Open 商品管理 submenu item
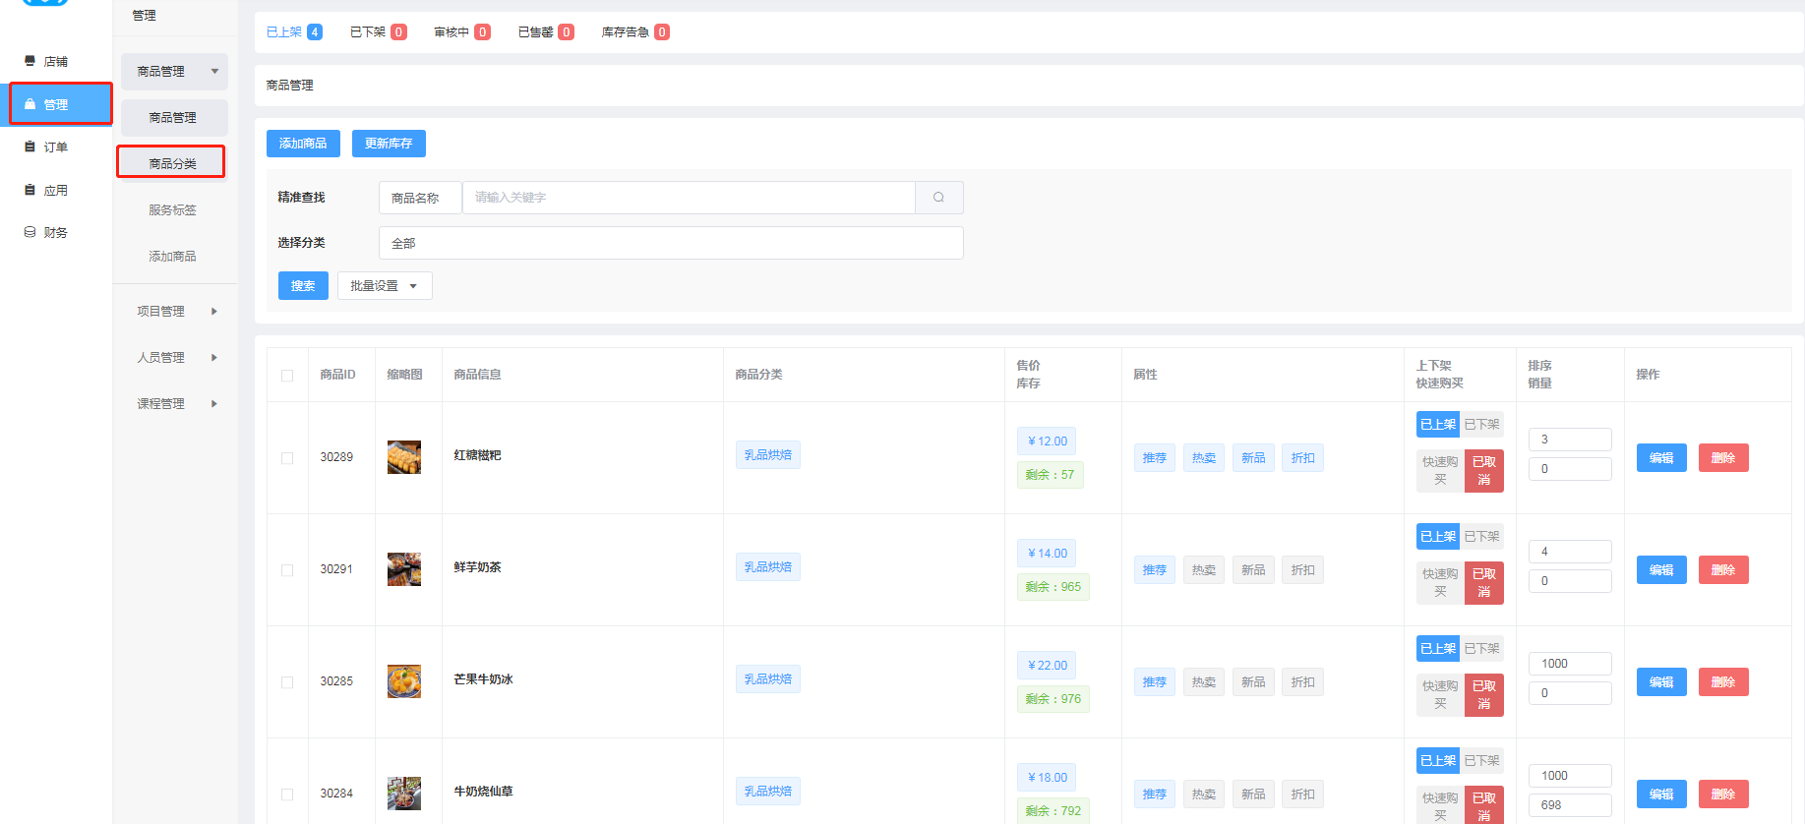The image size is (1805, 824). click(x=174, y=118)
